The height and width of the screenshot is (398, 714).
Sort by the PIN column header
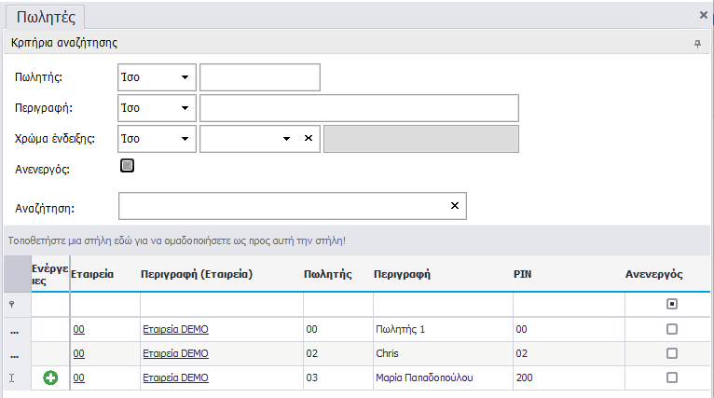click(523, 275)
